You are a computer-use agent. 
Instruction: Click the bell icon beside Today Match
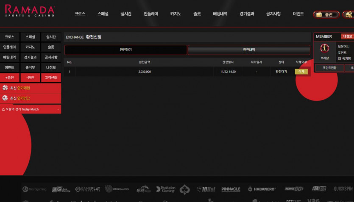[x=3, y=109]
